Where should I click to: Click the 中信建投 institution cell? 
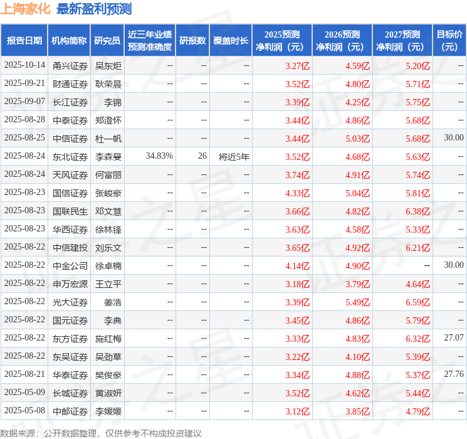(70, 248)
